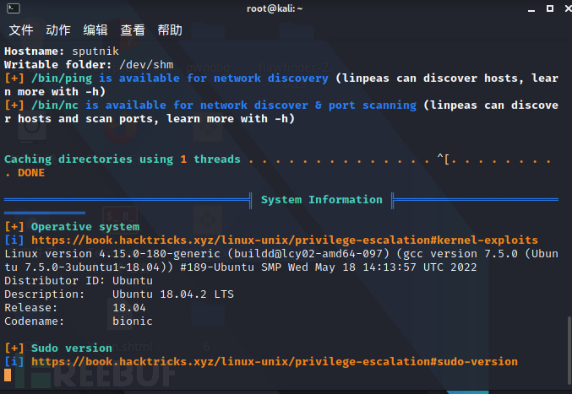Open the 帮助 (Help) menu
The width and height of the screenshot is (572, 394).
(x=170, y=30)
